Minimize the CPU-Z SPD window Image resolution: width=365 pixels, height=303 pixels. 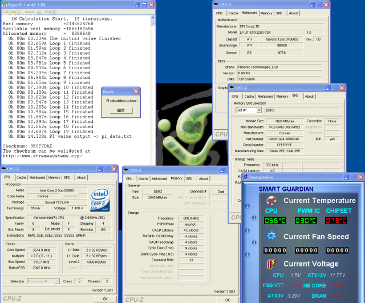click(x=328, y=88)
